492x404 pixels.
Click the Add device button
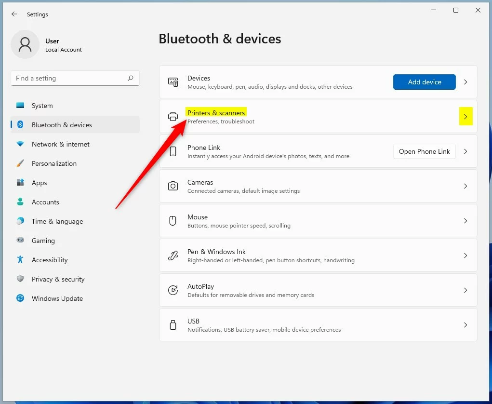coord(424,82)
